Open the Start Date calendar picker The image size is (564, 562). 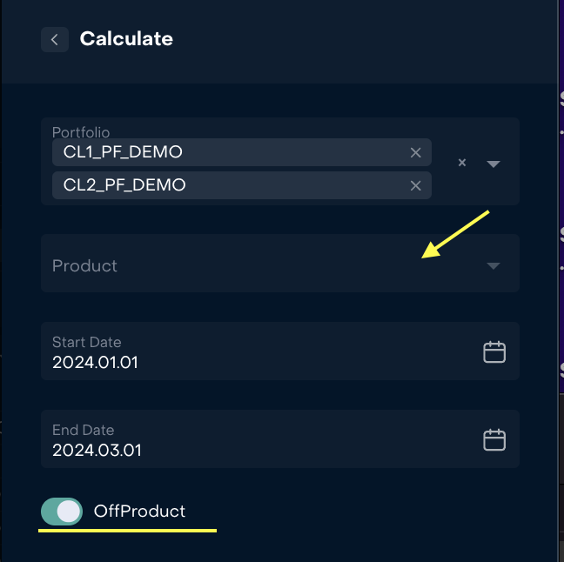click(x=494, y=351)
